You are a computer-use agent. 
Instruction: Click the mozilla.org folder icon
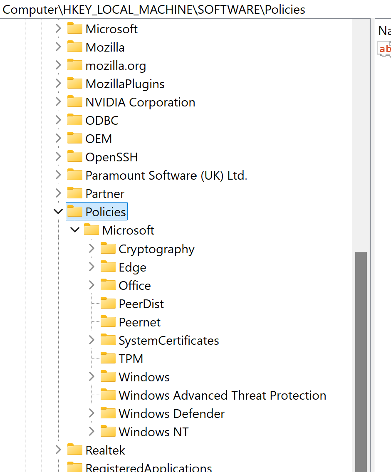[74, 65]
